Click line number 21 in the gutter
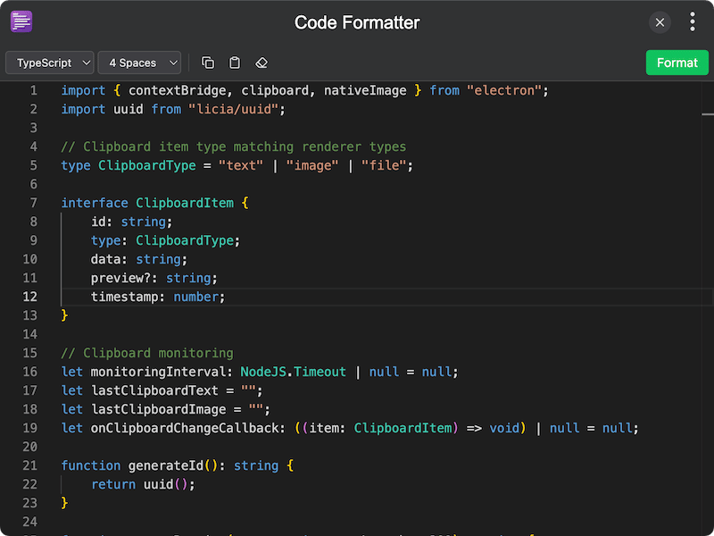Viewport: 714px width, 536px height. (30, 465)
